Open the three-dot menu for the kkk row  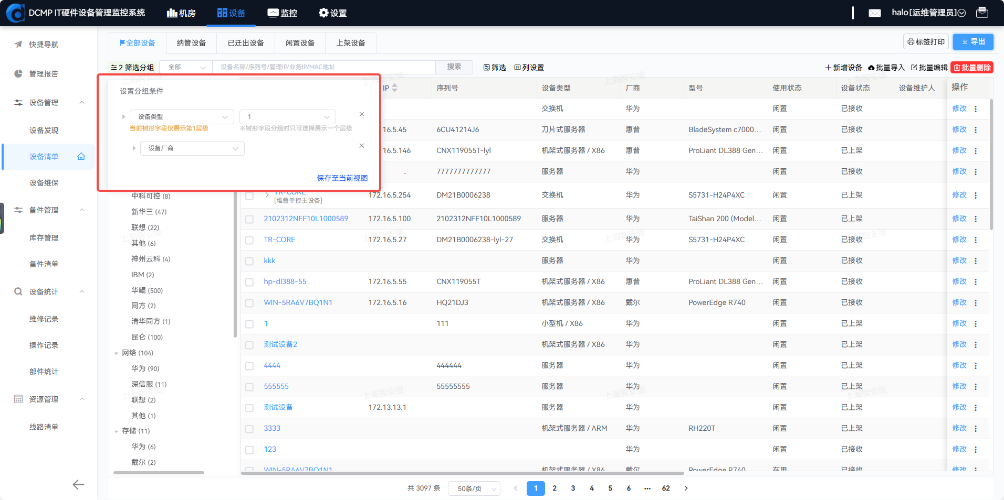976,261
